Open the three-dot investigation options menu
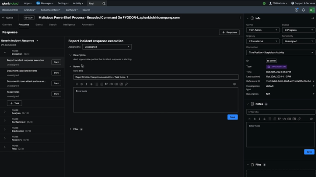The height and width of the screenshot is (177, 316). tap(240, 18)
